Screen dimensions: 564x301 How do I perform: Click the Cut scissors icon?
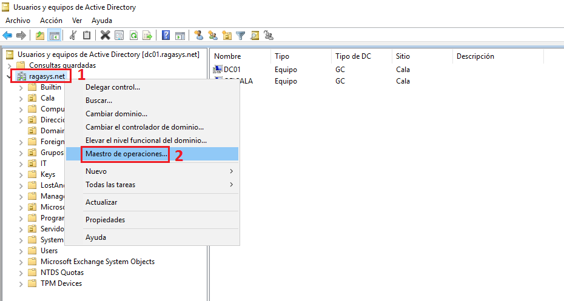(73, 35)
